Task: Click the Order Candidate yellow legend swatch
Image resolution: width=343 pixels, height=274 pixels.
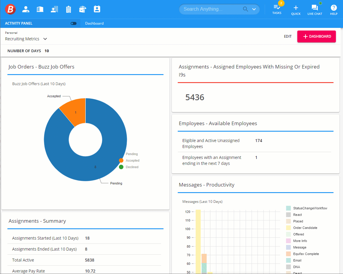Action: 288,228
